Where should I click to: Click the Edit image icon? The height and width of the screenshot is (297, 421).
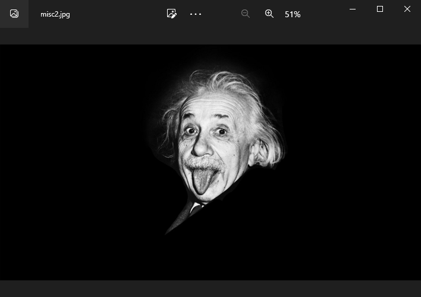click(x=172, y=14)
